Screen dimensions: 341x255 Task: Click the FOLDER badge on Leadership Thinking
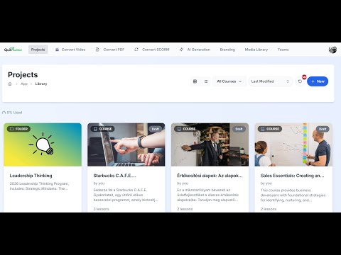pos(18,129)
